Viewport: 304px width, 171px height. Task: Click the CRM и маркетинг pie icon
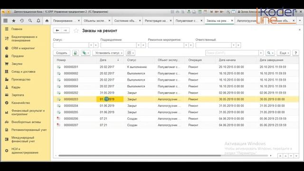point(7,48)
